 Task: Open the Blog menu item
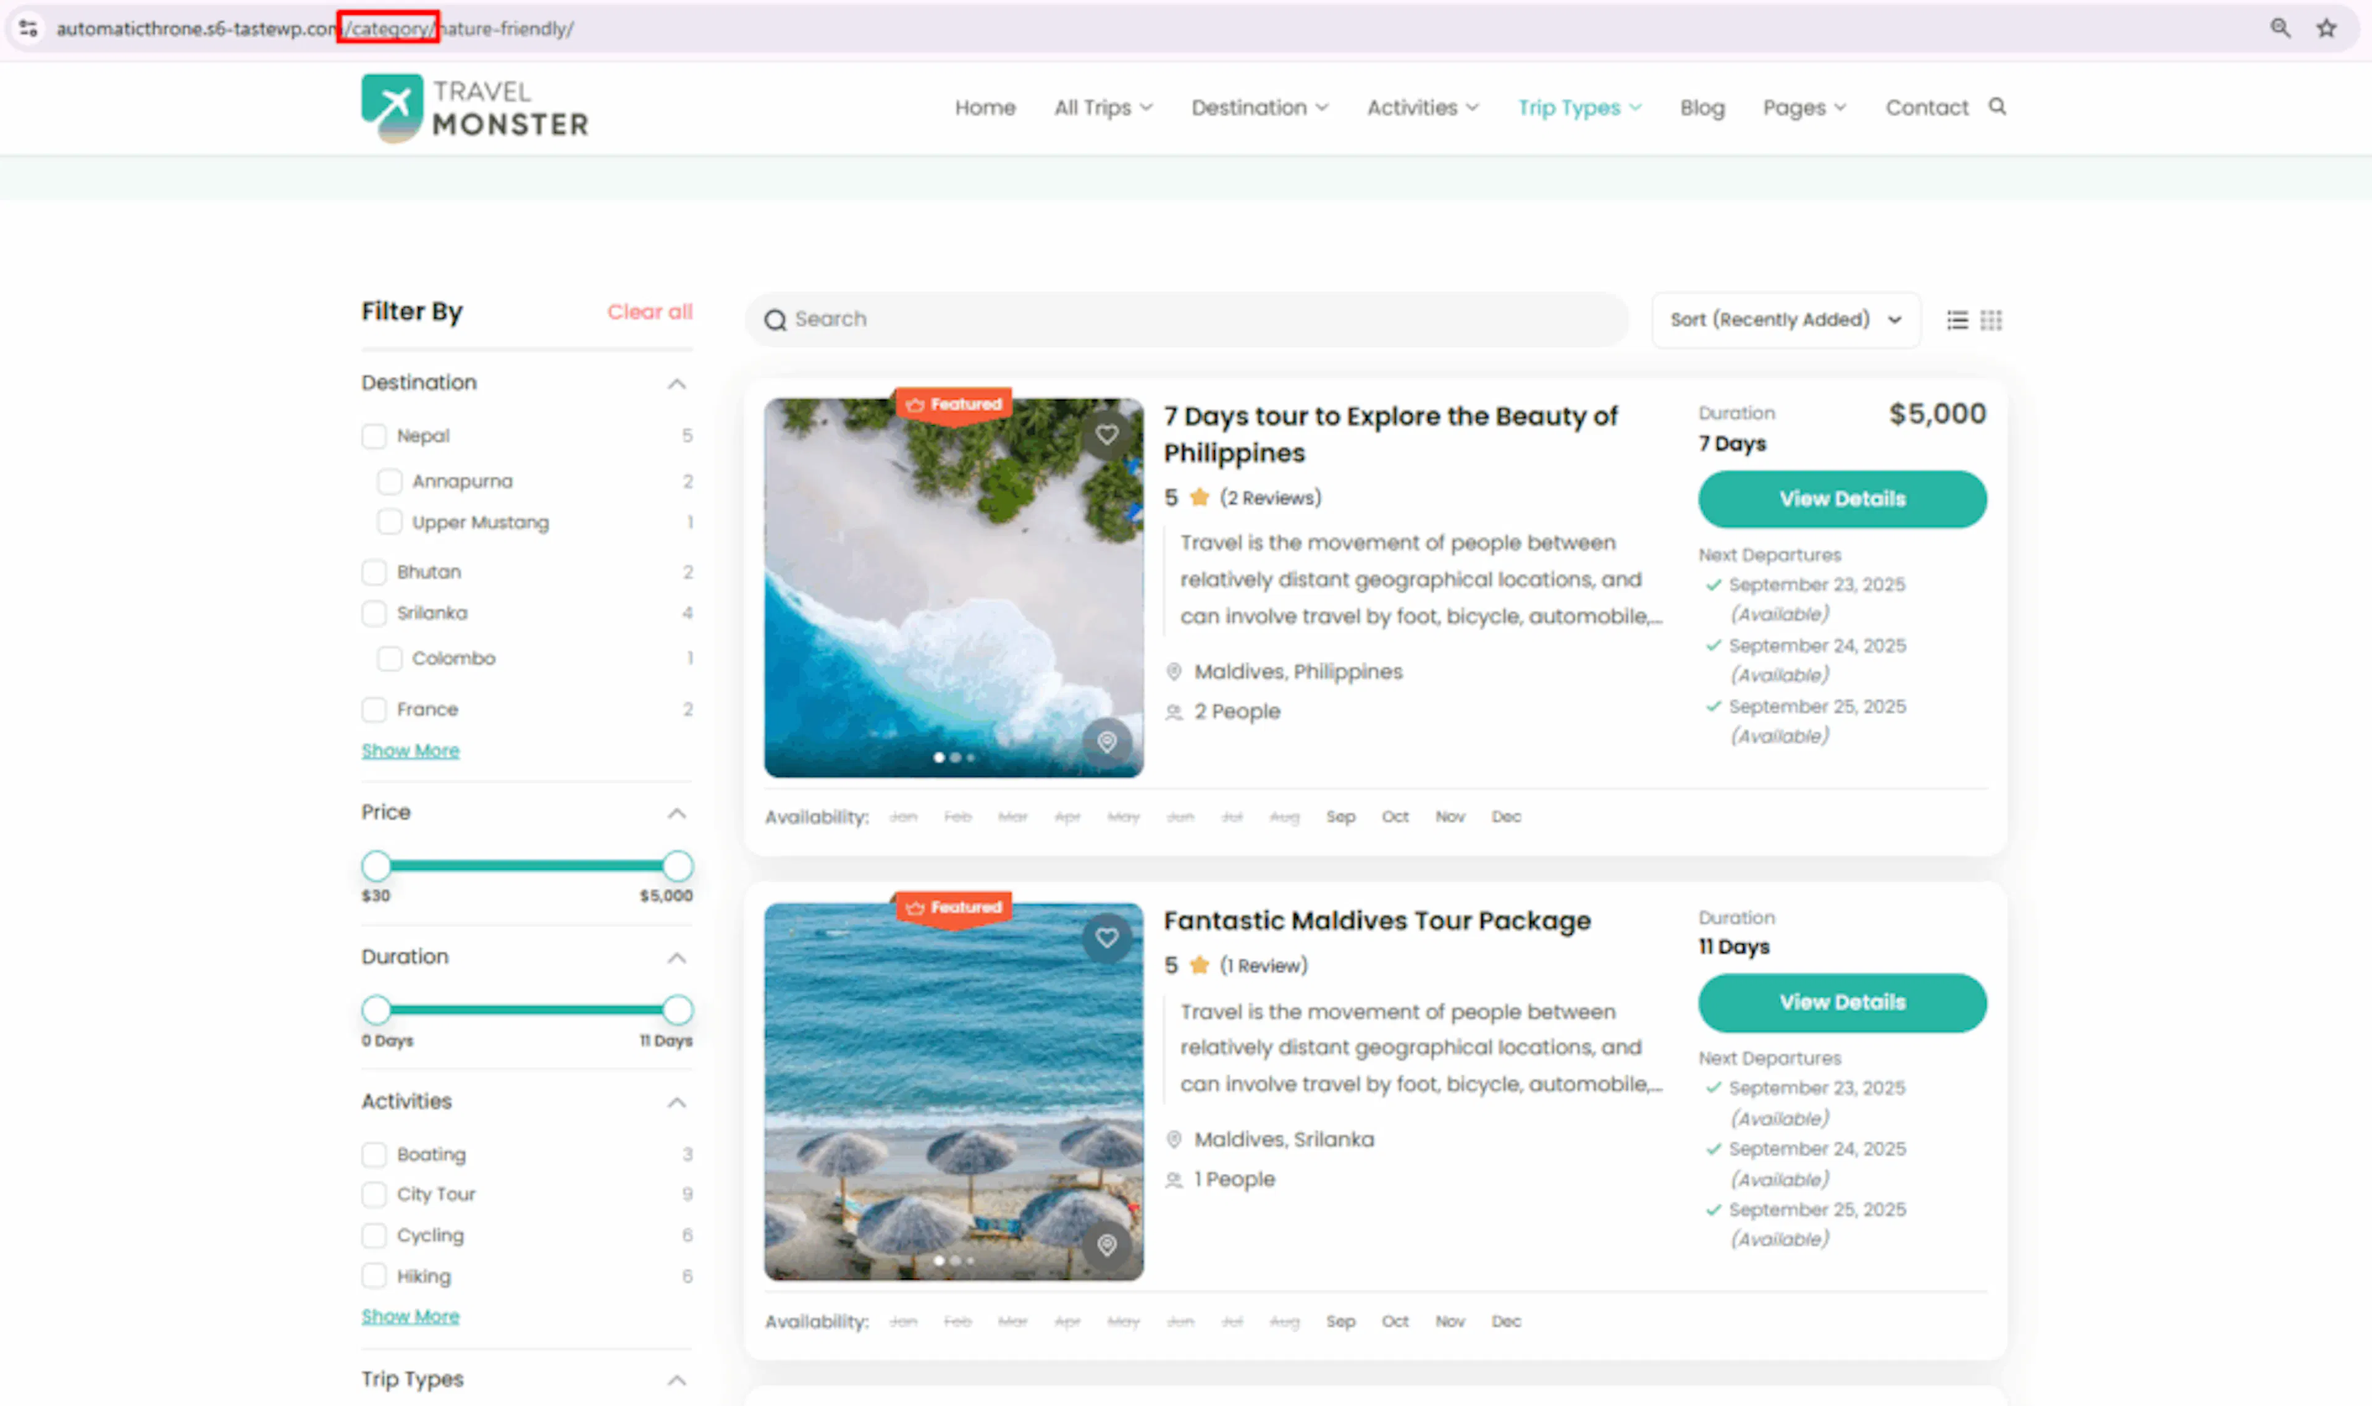point(1702,108)
